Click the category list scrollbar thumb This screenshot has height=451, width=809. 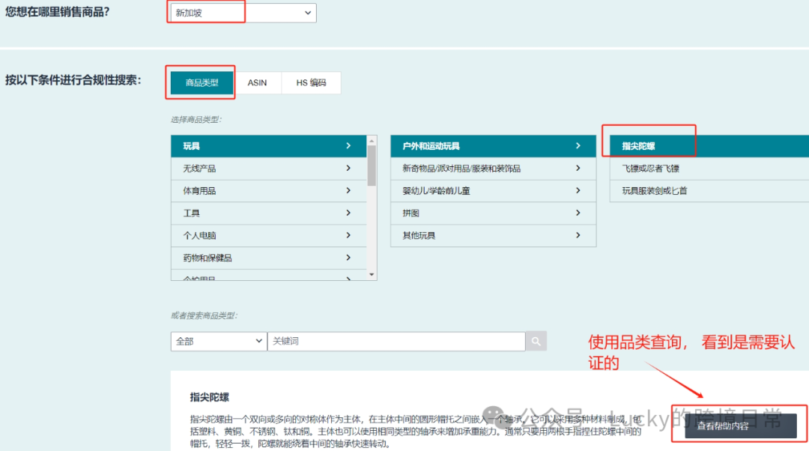[x=372, y=165]
